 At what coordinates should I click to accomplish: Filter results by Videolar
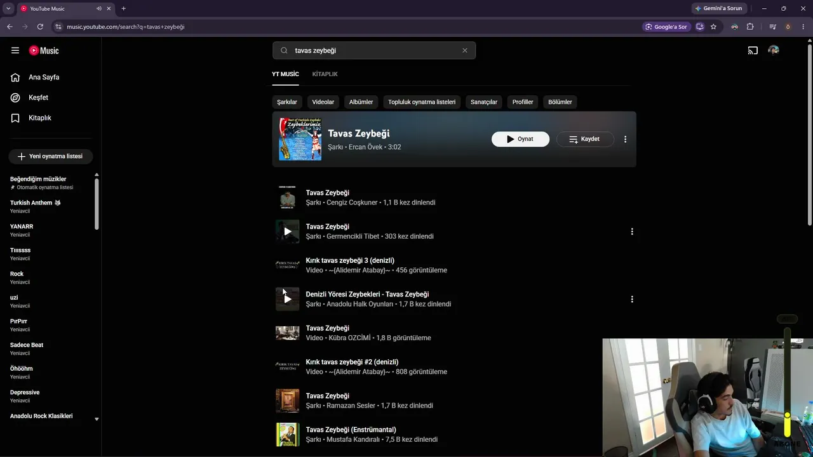[x=323, y=102]
